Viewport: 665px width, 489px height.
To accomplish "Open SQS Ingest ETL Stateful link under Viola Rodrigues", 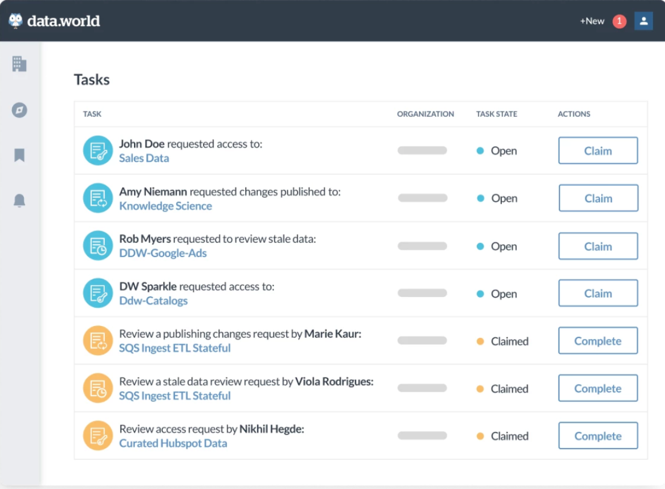I will [x=175, y=396].
